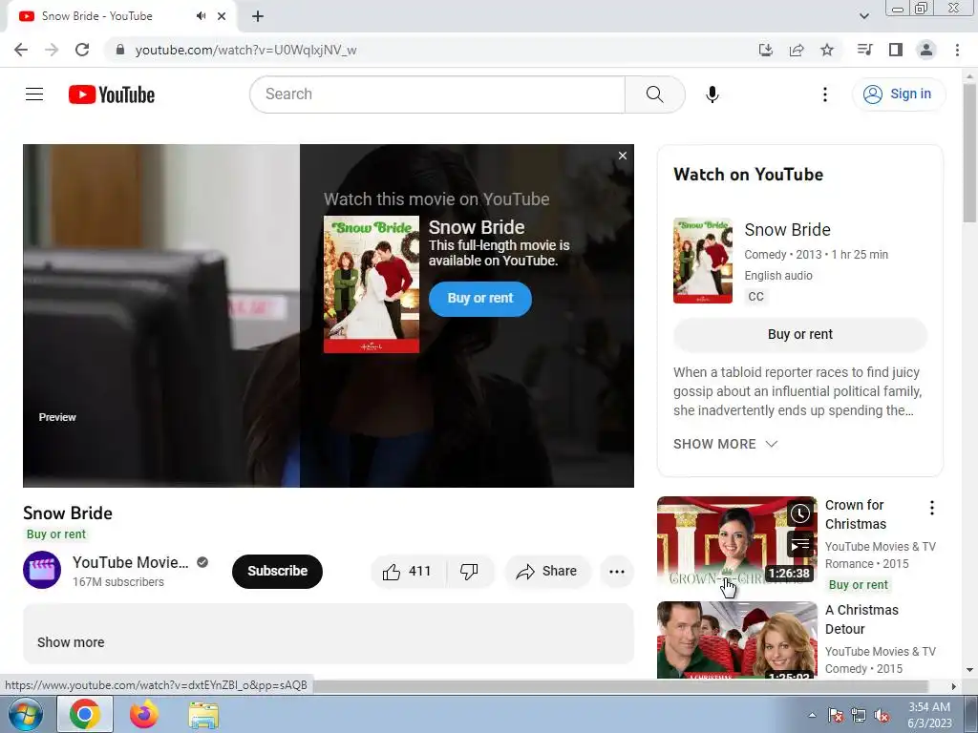Go to YouTube home via logo
Viewport: 978px width, 733px height.
112,94
